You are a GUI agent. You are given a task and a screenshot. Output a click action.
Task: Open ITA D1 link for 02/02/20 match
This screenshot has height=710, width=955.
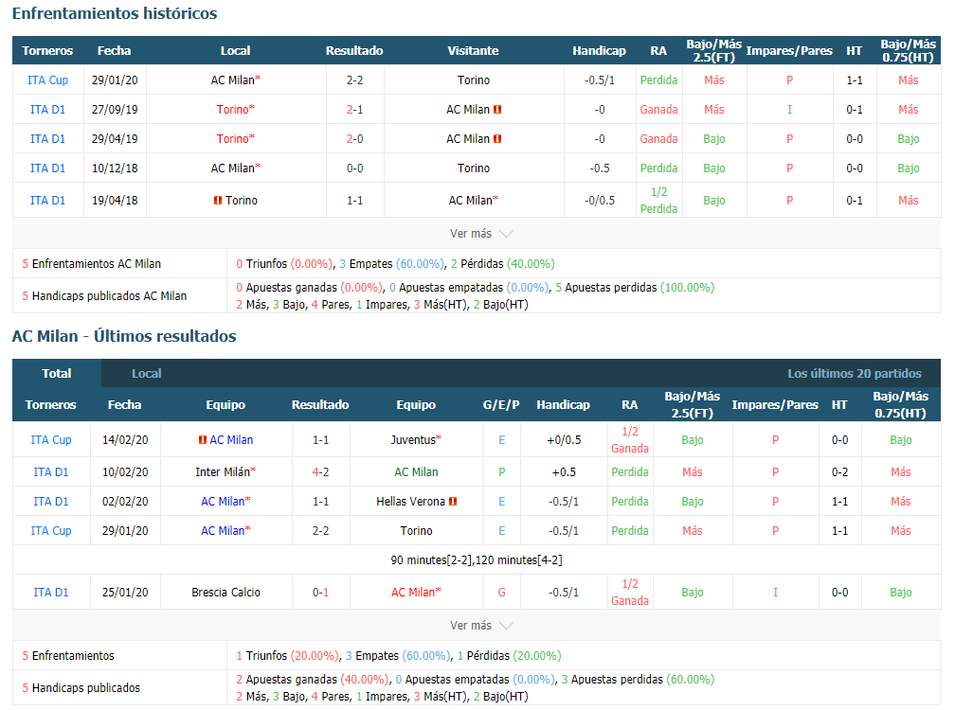51,502
